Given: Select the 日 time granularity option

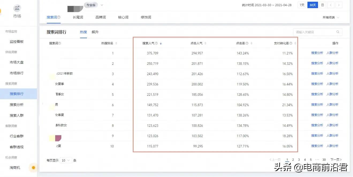Looking at the screenshot, I should (x=322, y=5).
